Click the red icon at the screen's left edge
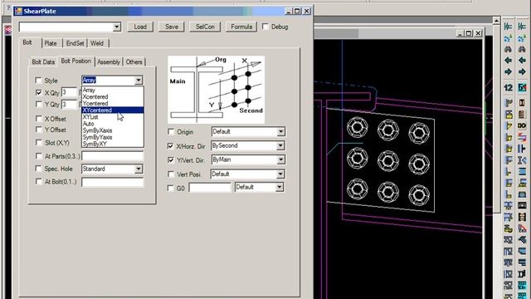The height and width of the screenshot is (299, 531). pos(7,30)
